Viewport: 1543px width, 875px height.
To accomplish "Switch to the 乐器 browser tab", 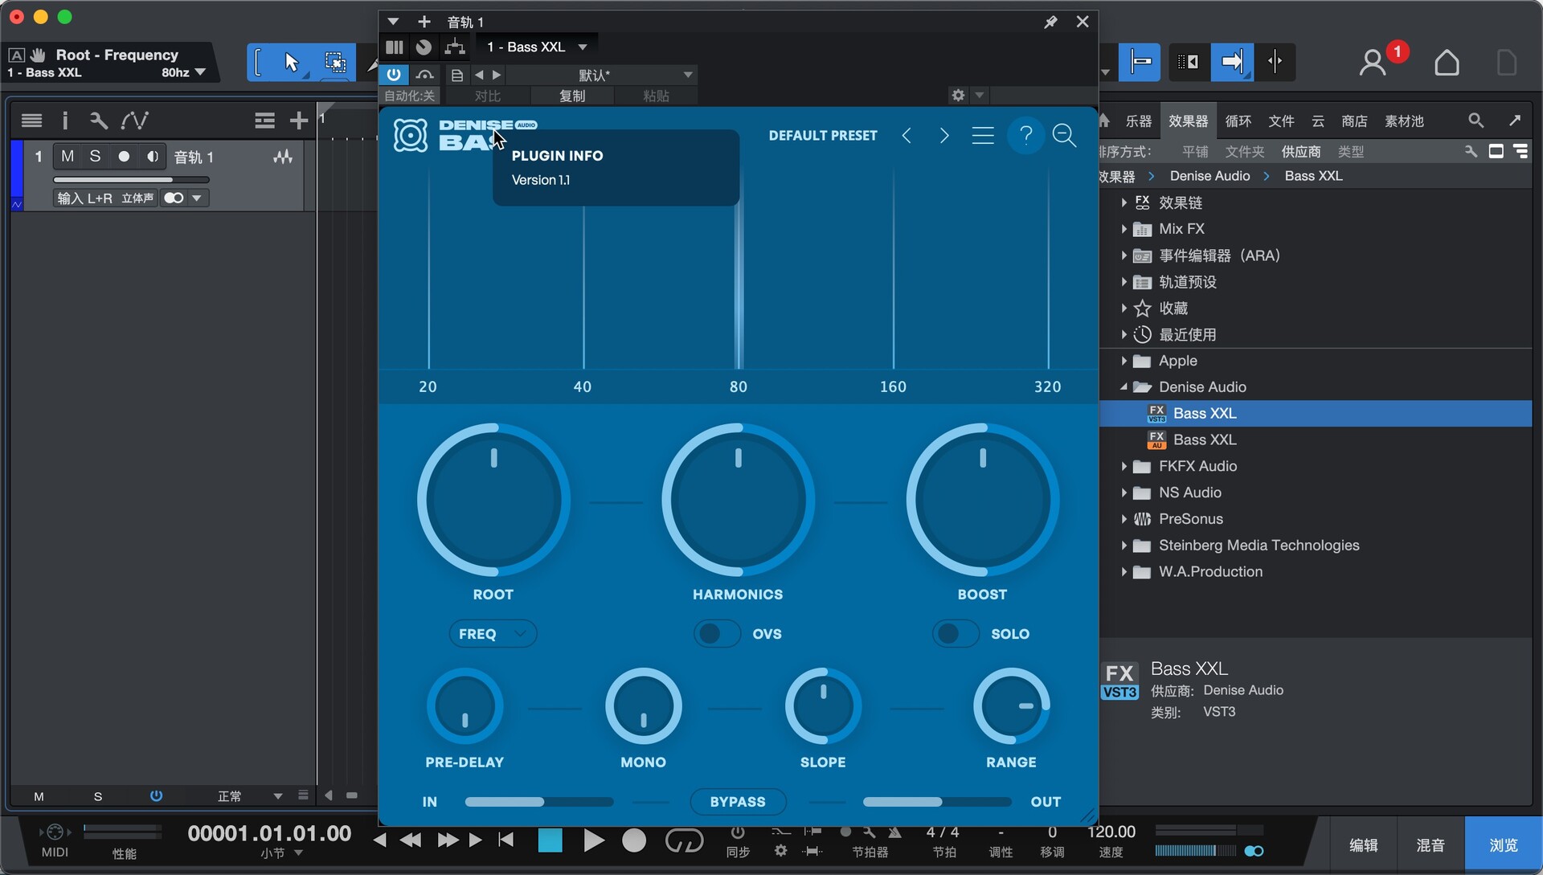I will pyautogui.click(x=1138, y=121).
